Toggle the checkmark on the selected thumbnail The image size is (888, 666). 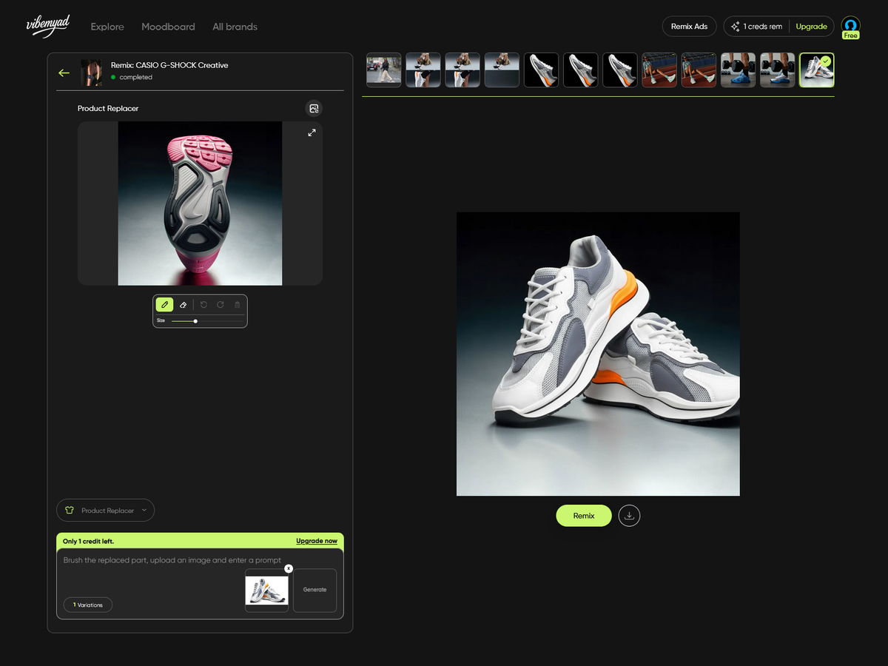825,61
